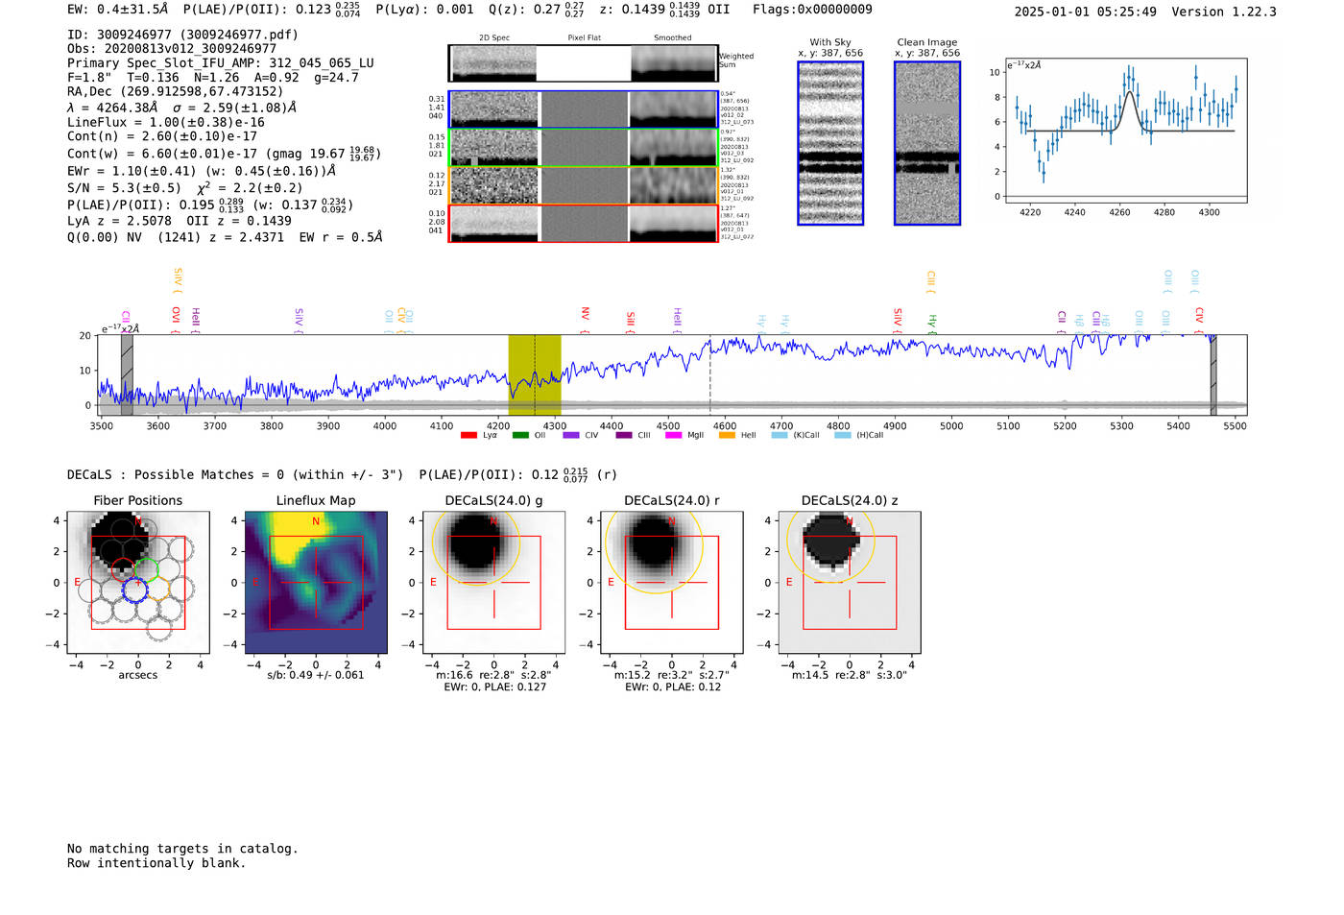Click the Row intentionally blank text

156,863
